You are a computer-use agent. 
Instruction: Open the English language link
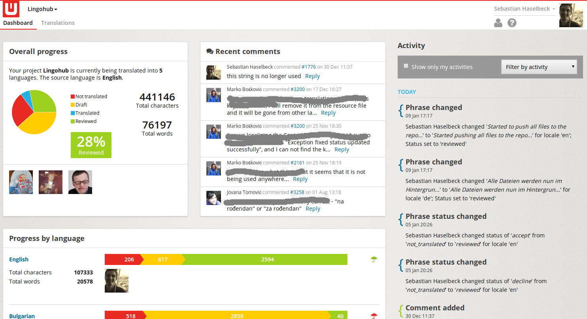[19, 259]
